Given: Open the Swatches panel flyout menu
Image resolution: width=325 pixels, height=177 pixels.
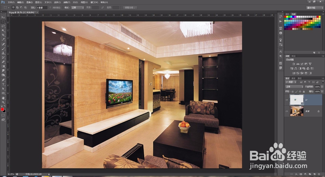Looking at the screenshot, I should click(323, 14).
